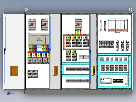Select the white vertical terminal strip in the right cabinet
The image size is (136, 102).
(x=101, y=26)
